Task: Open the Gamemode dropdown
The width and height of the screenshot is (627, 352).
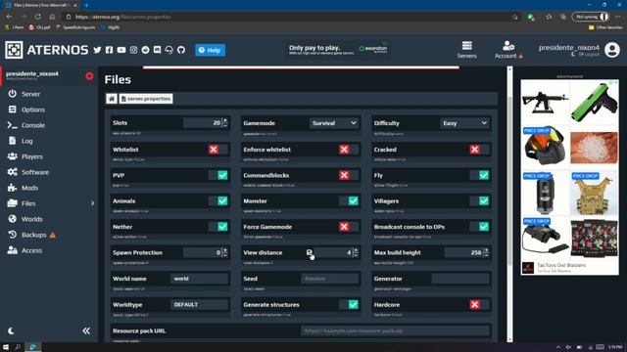Action: (x=334, y=123)
